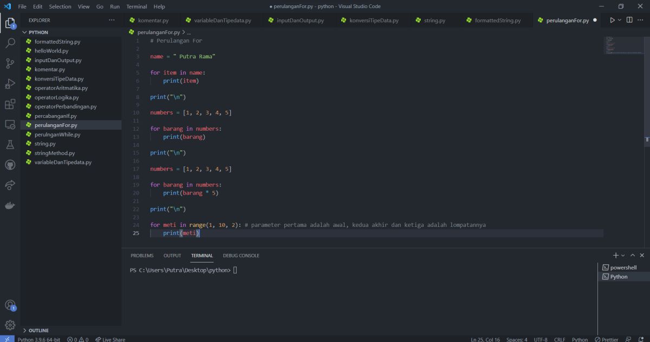
Task: Open Explorer Views and More Actions ellipsis
Action: pos(112,20)
